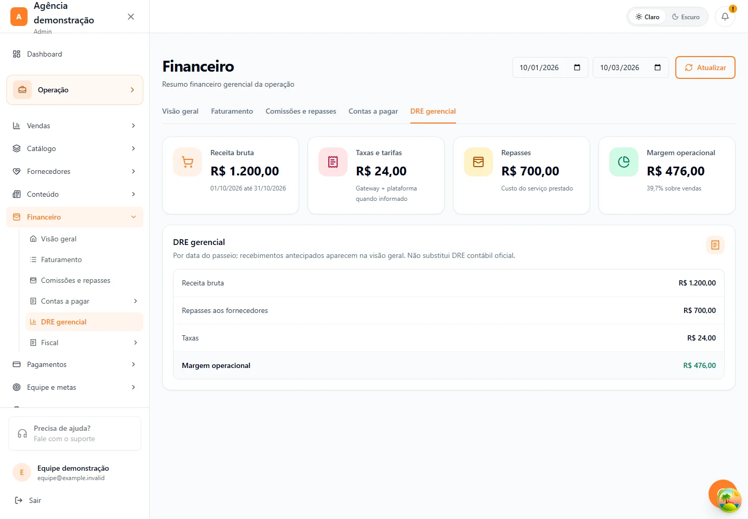Click the Sair logout icon

pos(19,500)
